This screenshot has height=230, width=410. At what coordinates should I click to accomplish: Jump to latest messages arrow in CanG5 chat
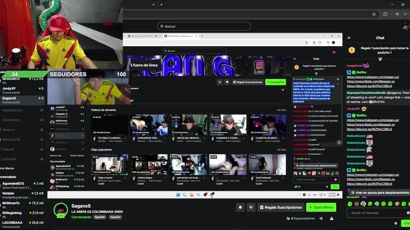339,143
